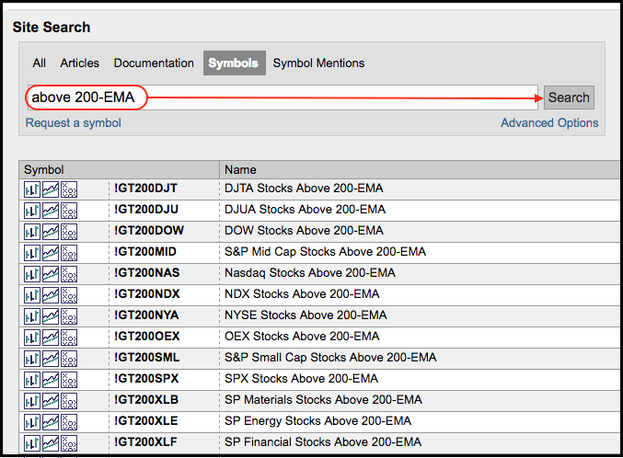Open the Advanced Options link
This screenshot has height=458, width=623.
point(549,123)
